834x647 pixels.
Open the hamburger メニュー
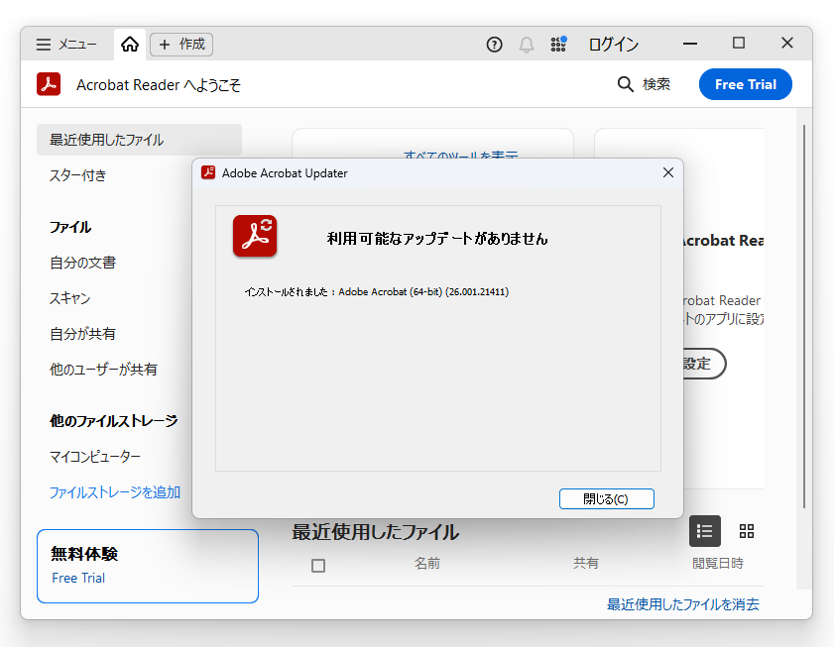coord(42,44)
